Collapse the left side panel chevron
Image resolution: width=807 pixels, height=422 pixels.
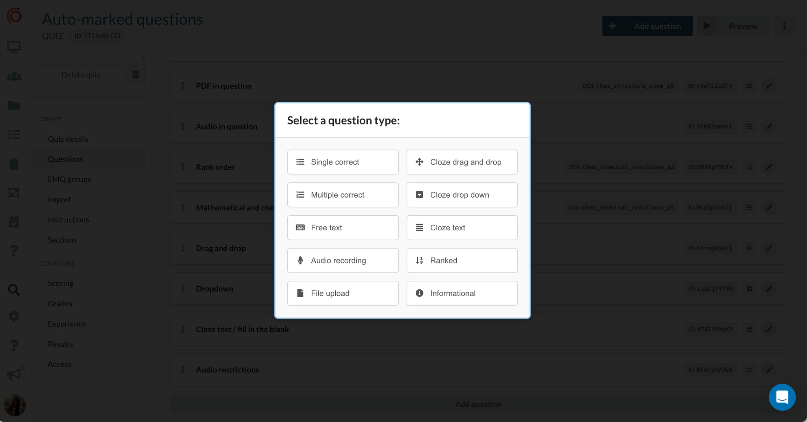(143, 59)
